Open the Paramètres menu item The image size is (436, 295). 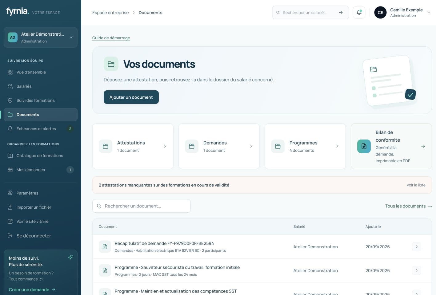41,193
